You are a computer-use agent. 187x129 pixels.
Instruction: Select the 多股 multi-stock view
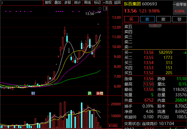68,3
